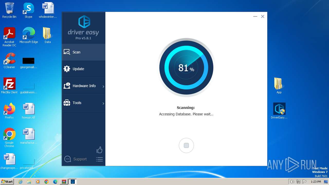Image resolution: width=329 pixels, height=185 pixels.
Task: Open the Skype desktop shortcut
Action: tap(29, 10)
